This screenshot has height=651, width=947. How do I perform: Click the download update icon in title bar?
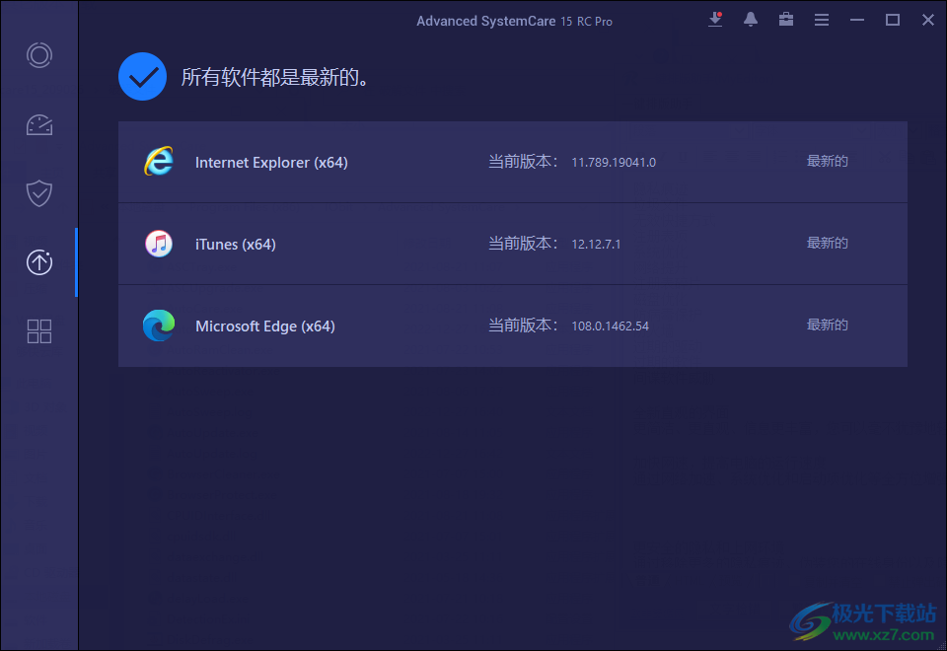[715, 20]
